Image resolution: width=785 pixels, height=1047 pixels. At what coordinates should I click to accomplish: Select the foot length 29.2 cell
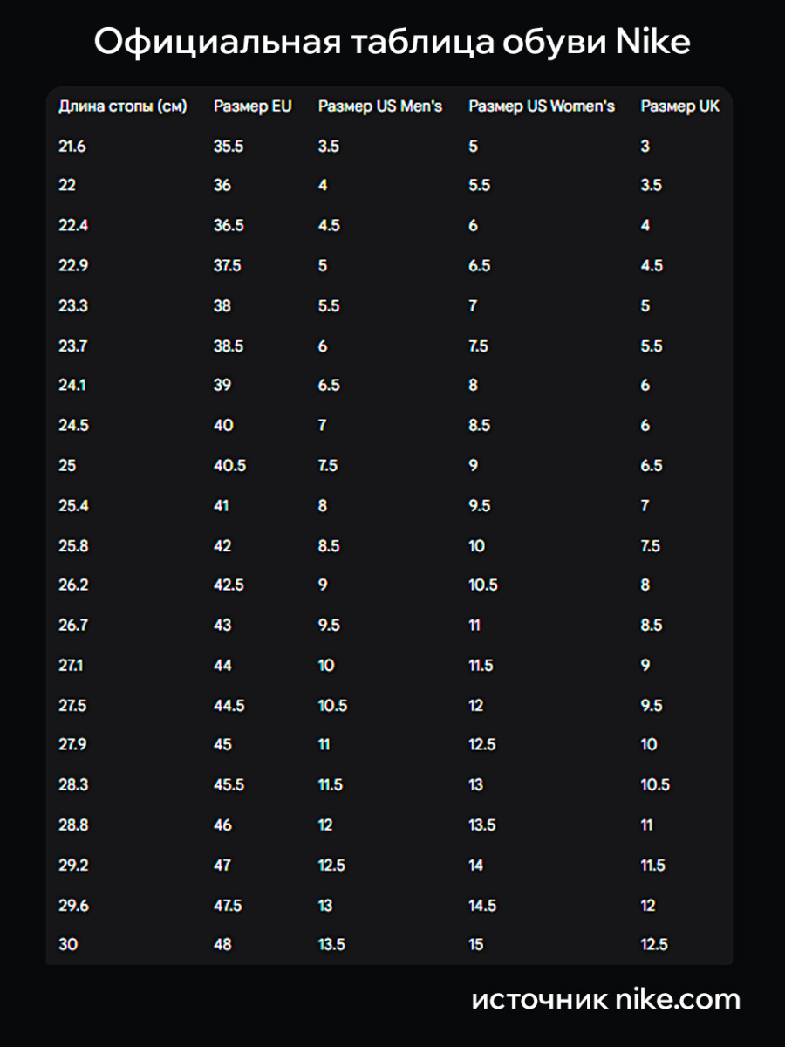click(73, 866)
